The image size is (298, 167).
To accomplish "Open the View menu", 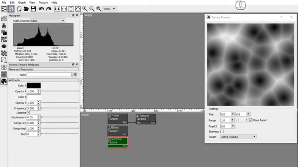I will point(32,2).
